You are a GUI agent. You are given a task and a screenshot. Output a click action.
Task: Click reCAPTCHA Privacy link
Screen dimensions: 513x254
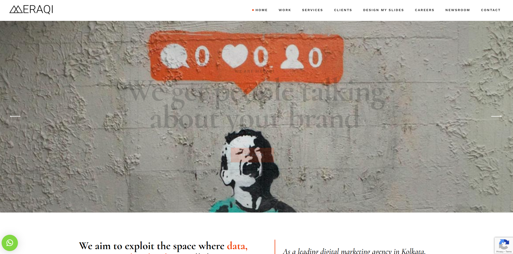tap(500, 252)
